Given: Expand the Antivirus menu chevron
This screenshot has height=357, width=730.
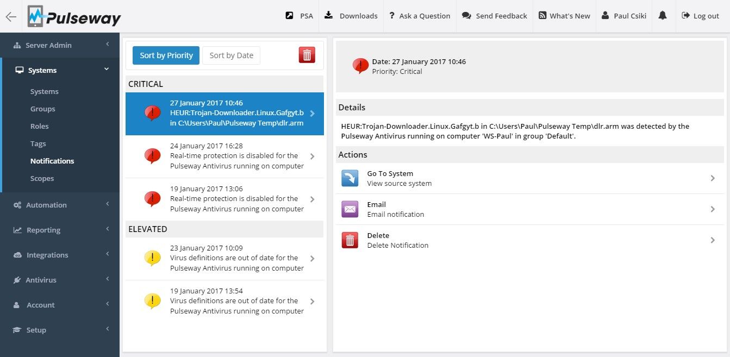Looking at the screenshot, I should (107, 279).
